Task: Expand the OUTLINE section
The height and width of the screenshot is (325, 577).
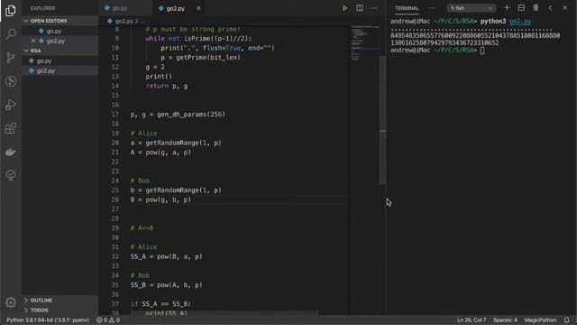Action: point(41,301)
